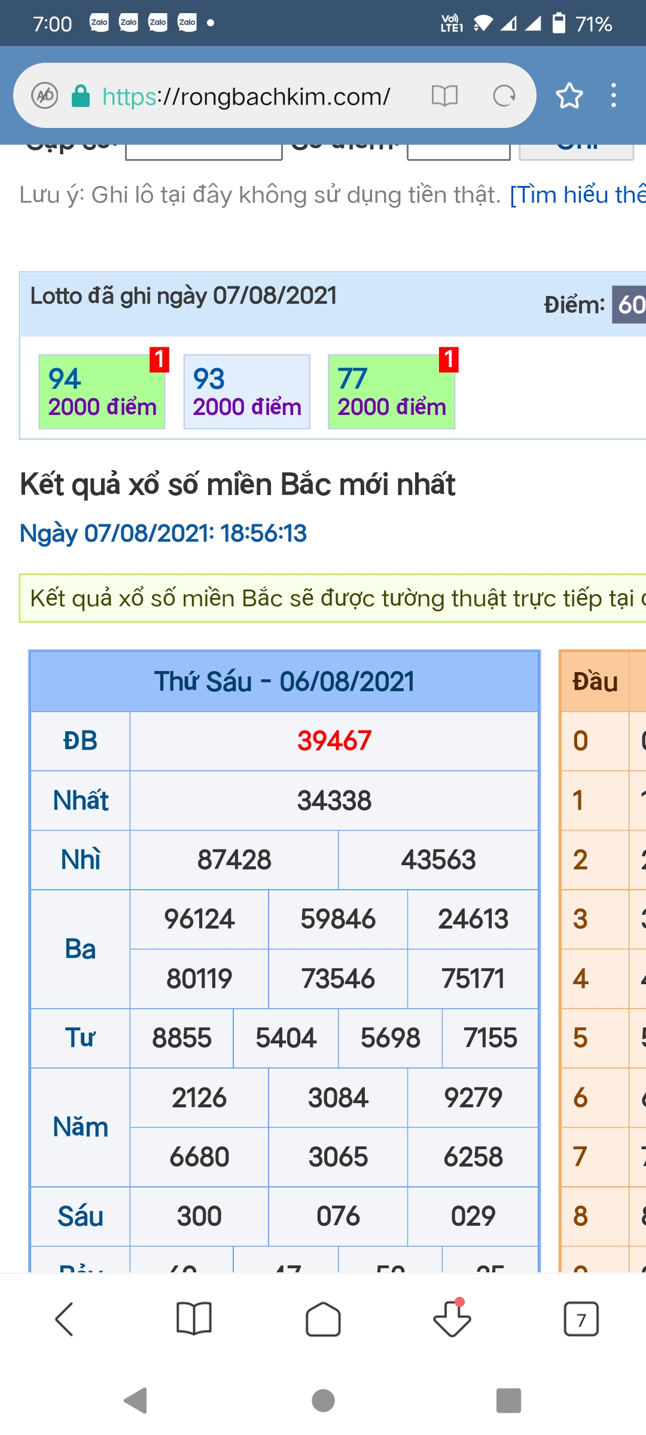The height and width of the screenshot is (1435, 646).
Task: Tap the Thứ Sáu 06/08/2021 table header
Action: click(x=285, y=682)
